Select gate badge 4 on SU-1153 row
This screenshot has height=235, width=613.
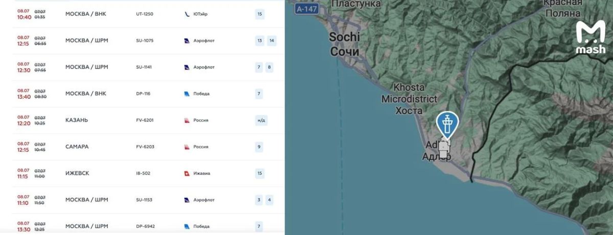(x=269, y=200)
